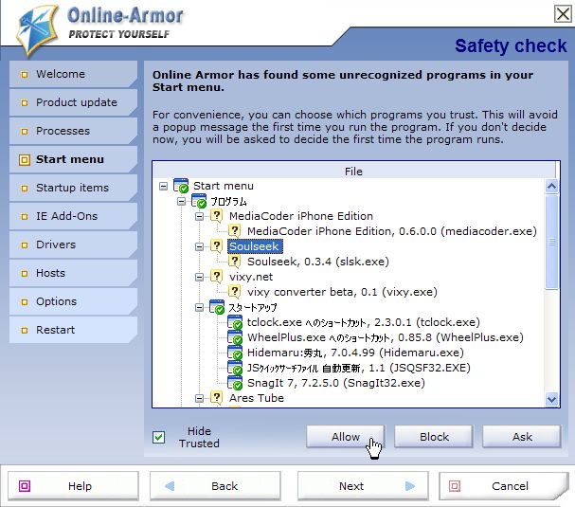Viewport: 575px width, 507px height.
Task: Collapse the vixy.net tree node
Action: [199, 278]
